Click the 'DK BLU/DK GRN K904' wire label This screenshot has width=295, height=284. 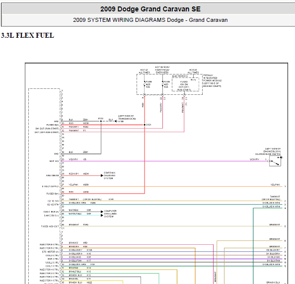coord(82,203)
